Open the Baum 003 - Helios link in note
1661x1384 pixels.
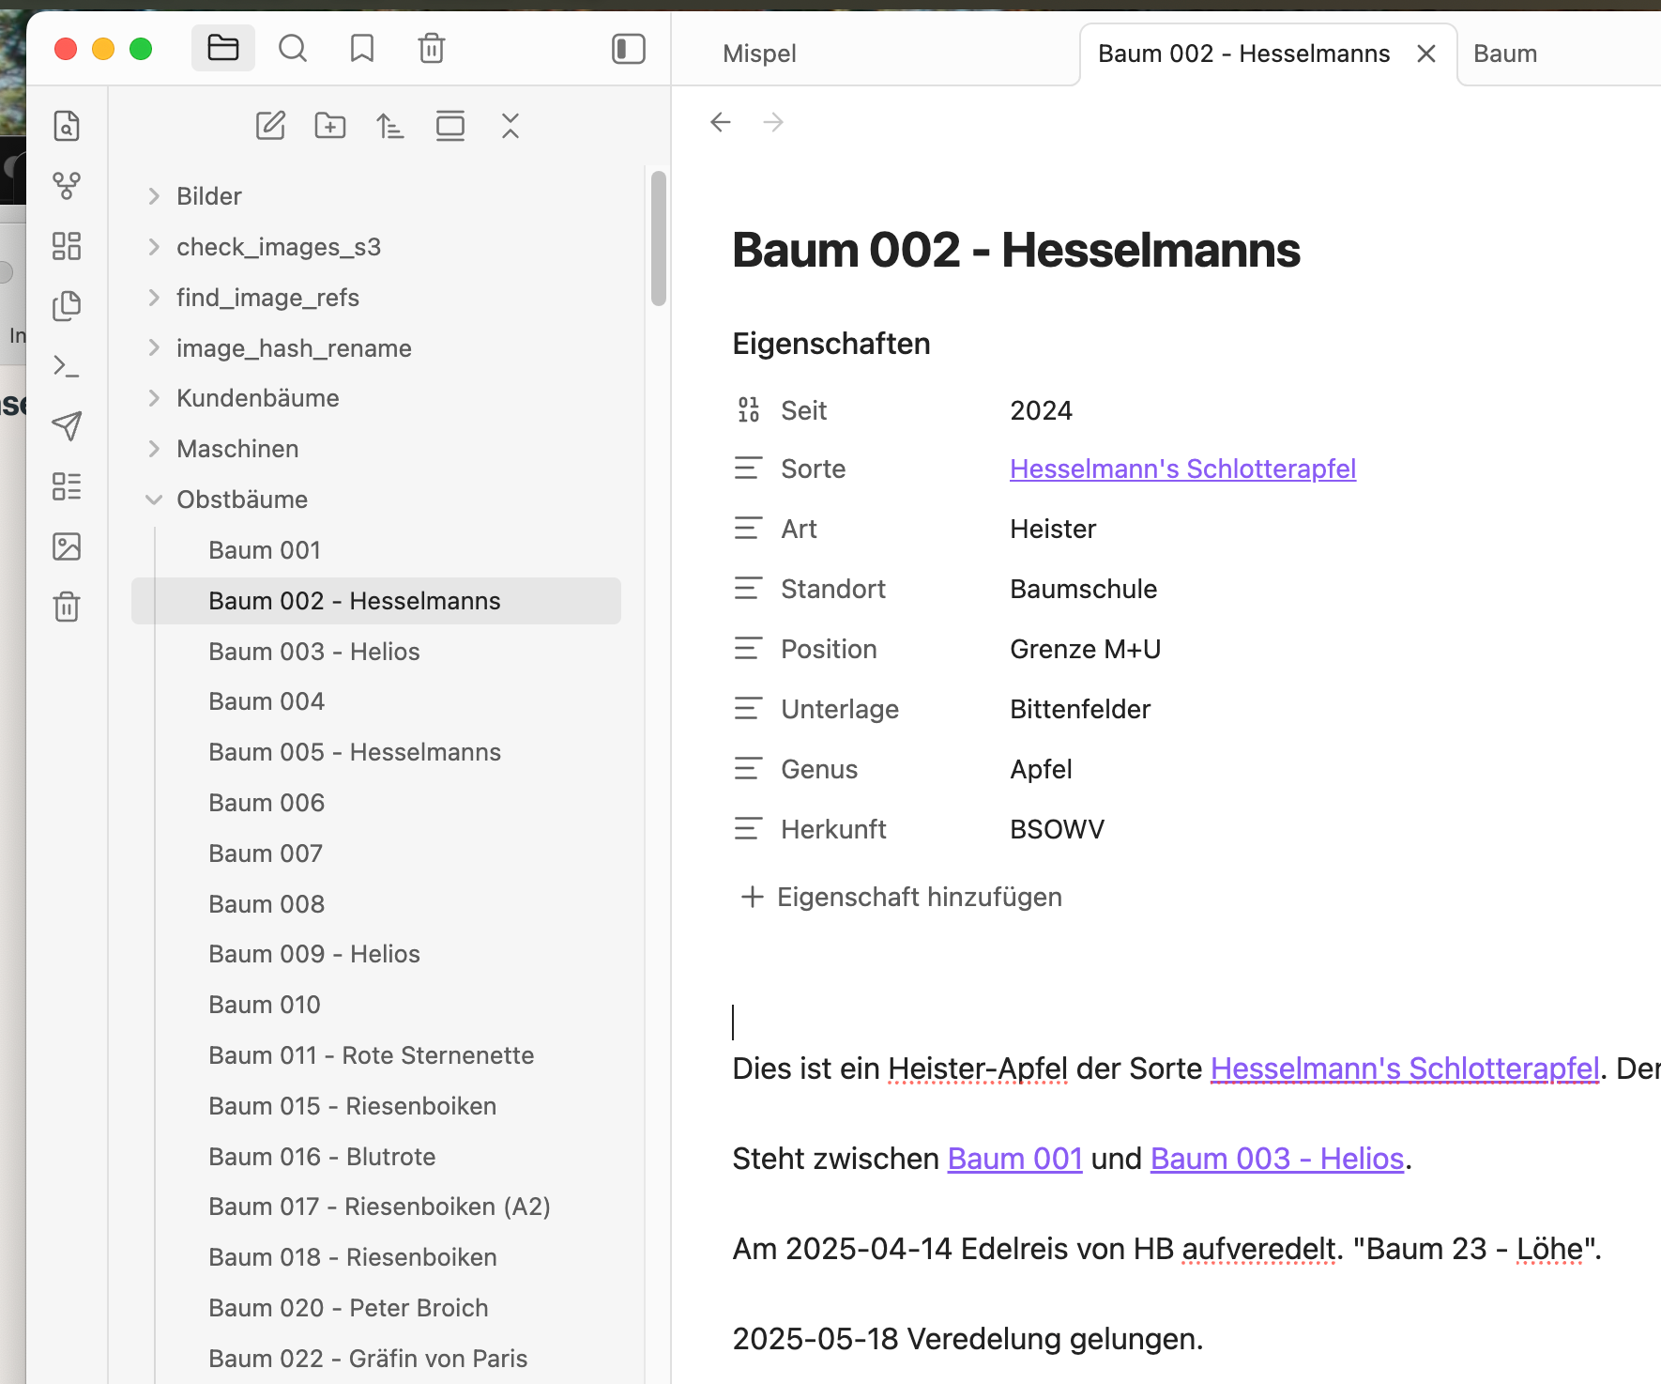point(1276,1159)
